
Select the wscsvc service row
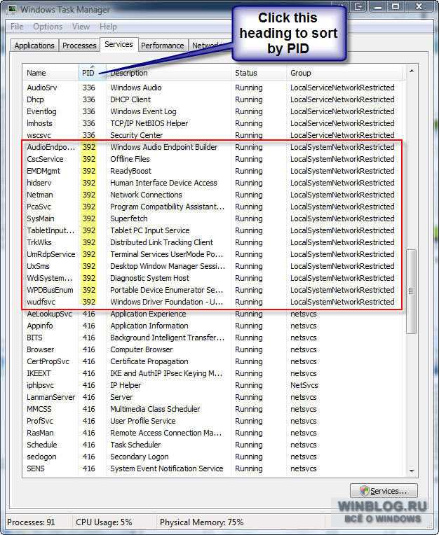(213, 135)
